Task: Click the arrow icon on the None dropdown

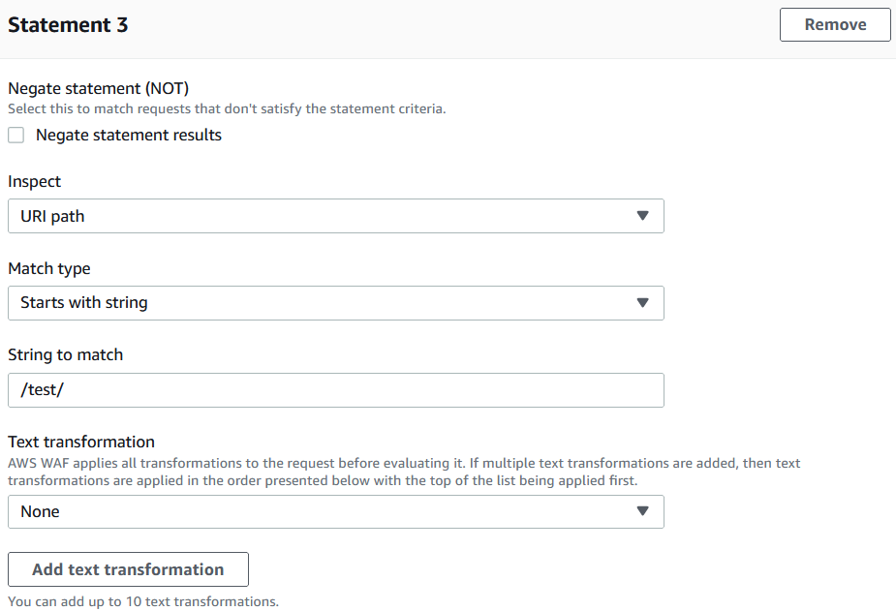Action: click(642, 512)
